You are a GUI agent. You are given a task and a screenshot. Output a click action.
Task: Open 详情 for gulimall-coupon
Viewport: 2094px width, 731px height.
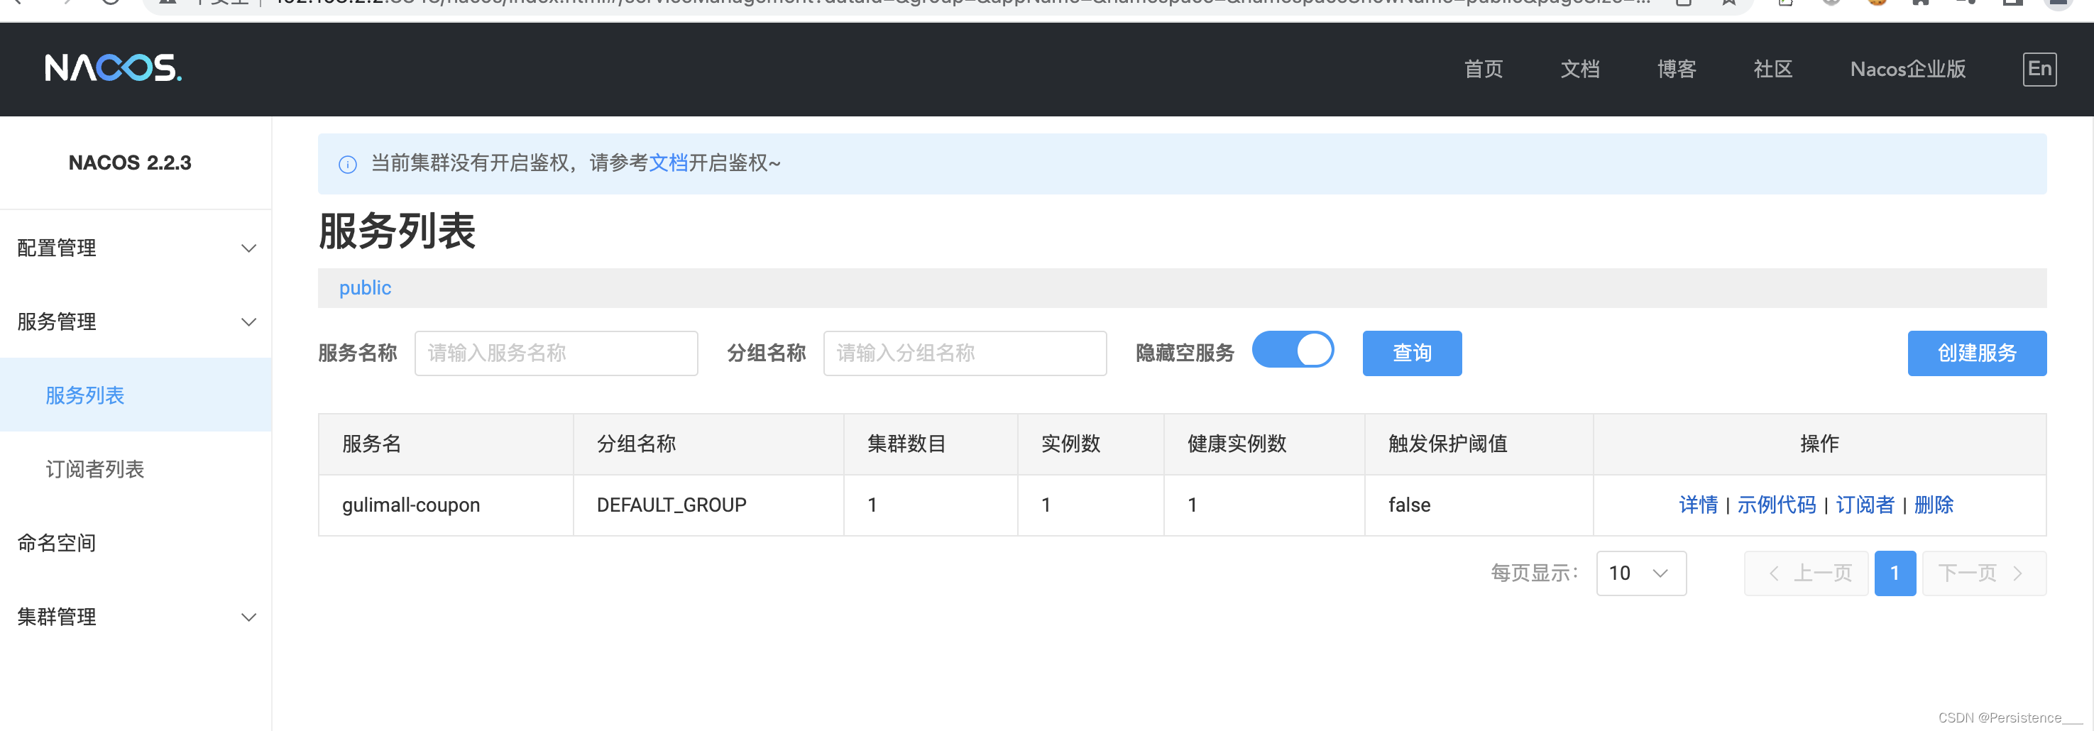(1697, 505)
